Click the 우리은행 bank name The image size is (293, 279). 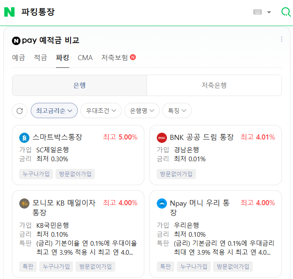click(186, 225)
